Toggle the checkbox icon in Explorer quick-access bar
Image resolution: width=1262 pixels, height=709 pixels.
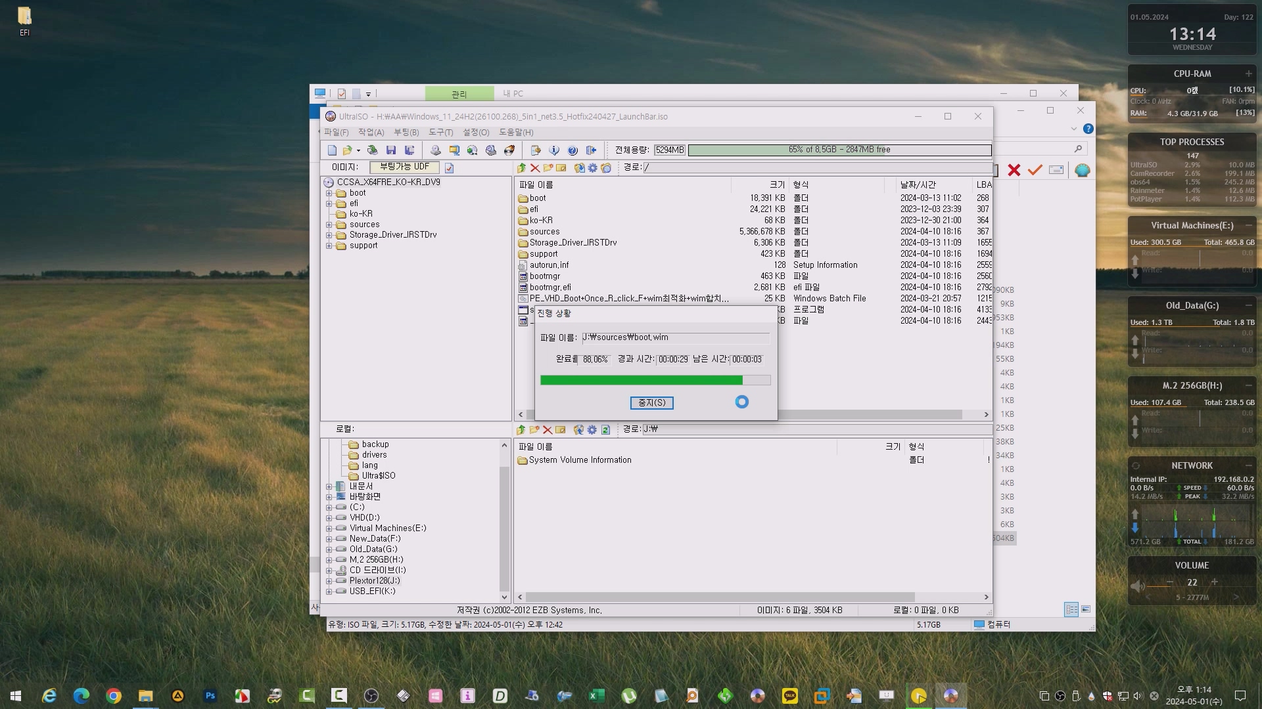click(342, 94)
